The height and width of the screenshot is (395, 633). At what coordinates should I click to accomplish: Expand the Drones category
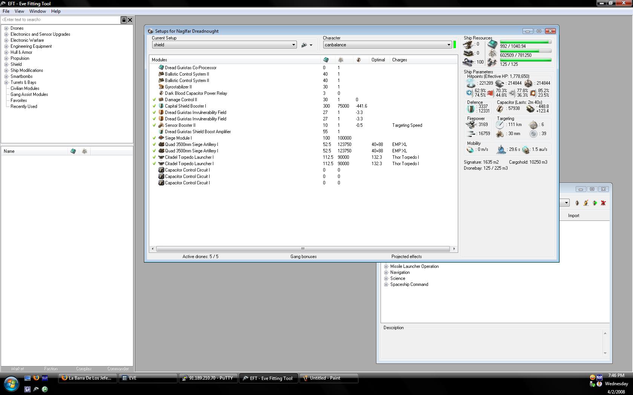6,28
